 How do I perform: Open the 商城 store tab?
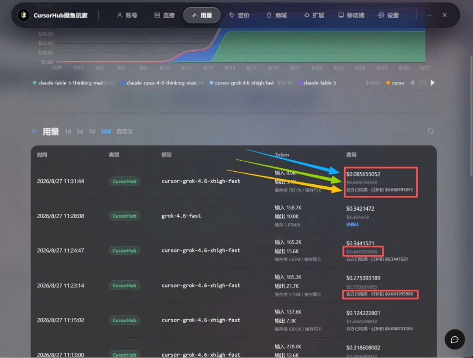[x=277, y=15]
